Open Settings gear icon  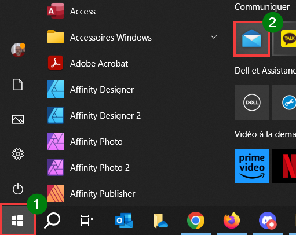(18, 154)
